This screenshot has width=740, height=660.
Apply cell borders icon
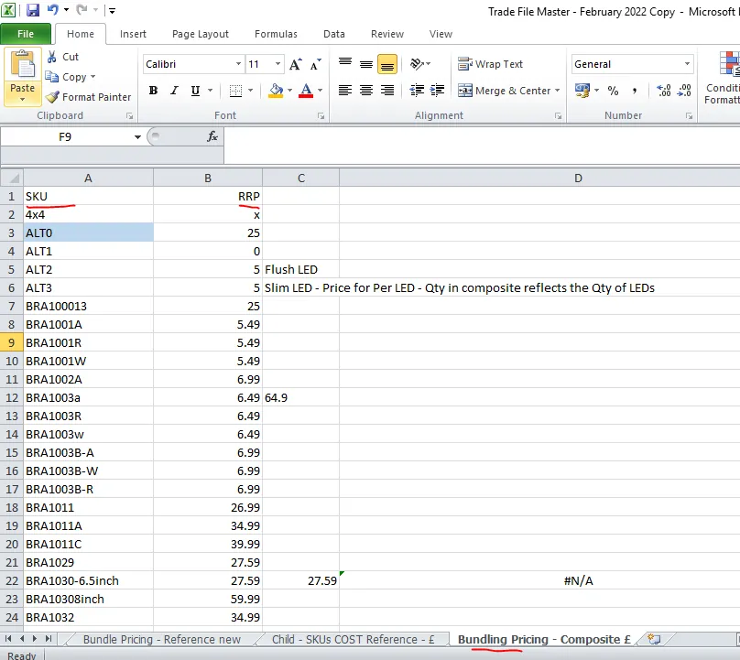coord(235,90)
